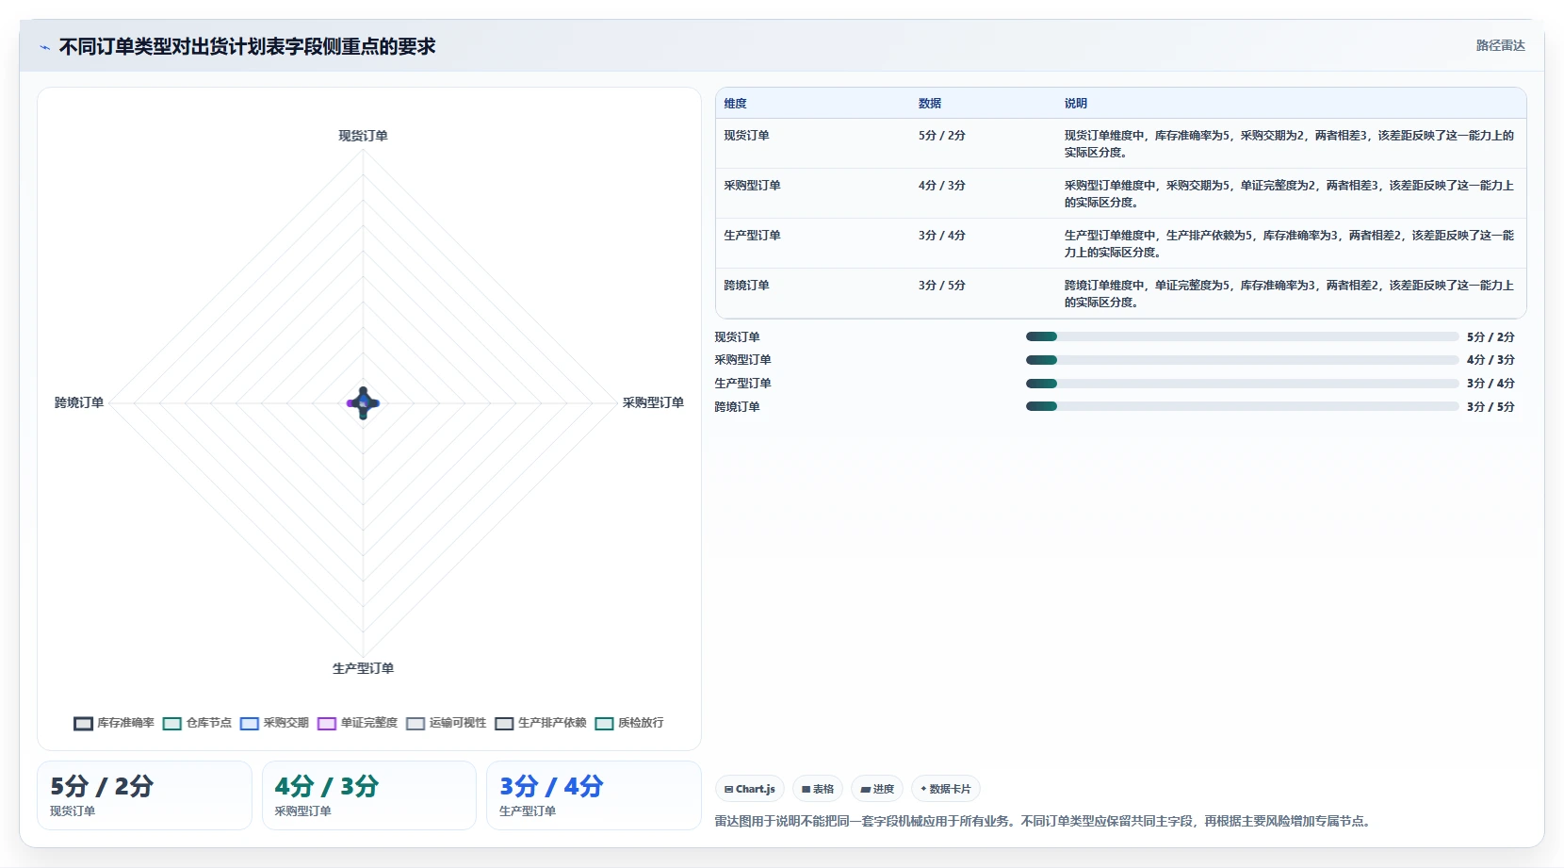This screenshot has height=868, width=1564.
Task: Click the 表格 tag chip
Action: coord(818,789)
